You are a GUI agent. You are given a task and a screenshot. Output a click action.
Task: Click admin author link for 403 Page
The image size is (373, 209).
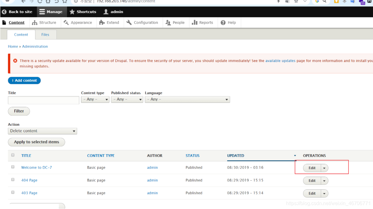152,193
